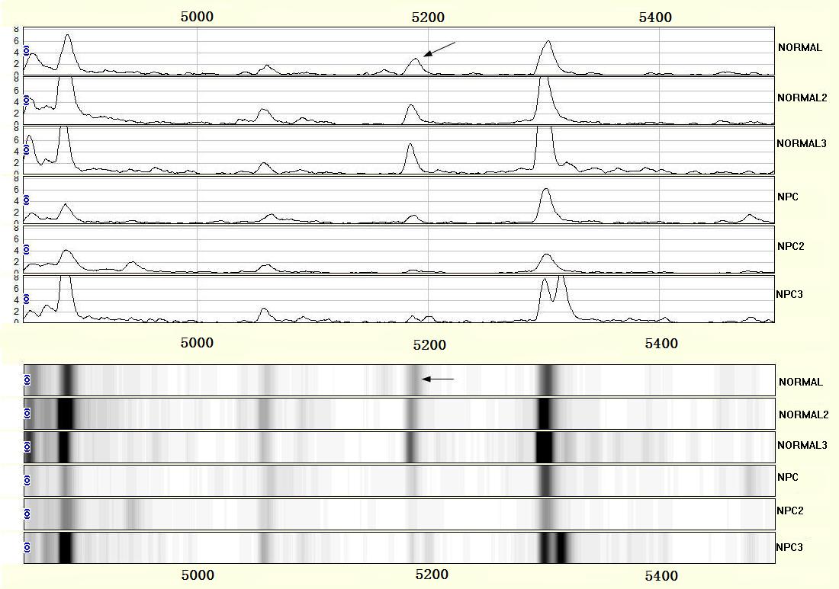Image resolution: width=839 pixels, height=589 pixels.
Task: Select the blue circle marker on NPC3 gel lane
Action: point(27,548)
